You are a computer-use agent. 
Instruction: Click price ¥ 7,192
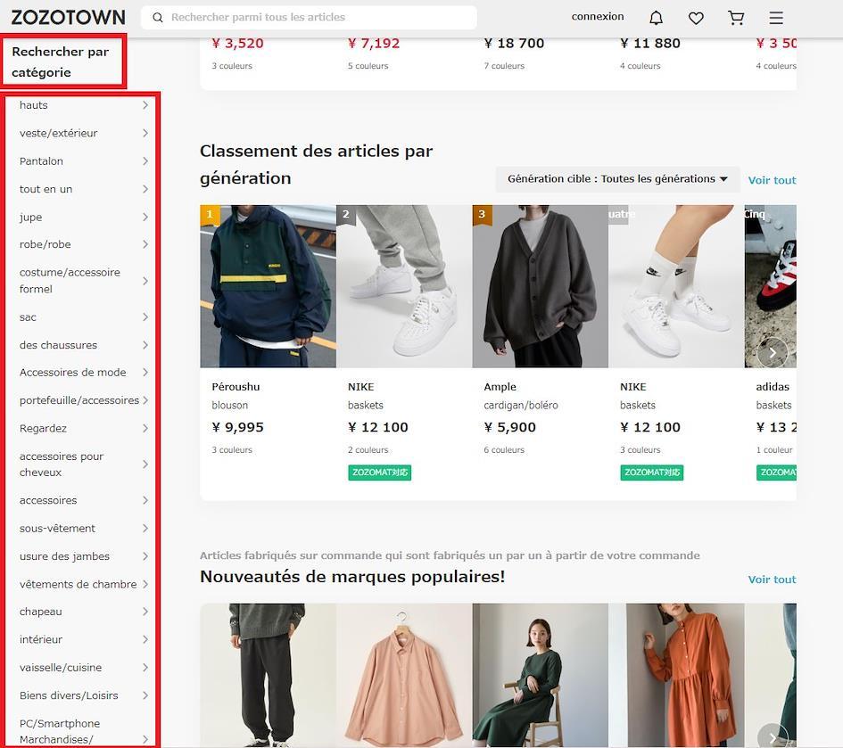coord(374,43)
